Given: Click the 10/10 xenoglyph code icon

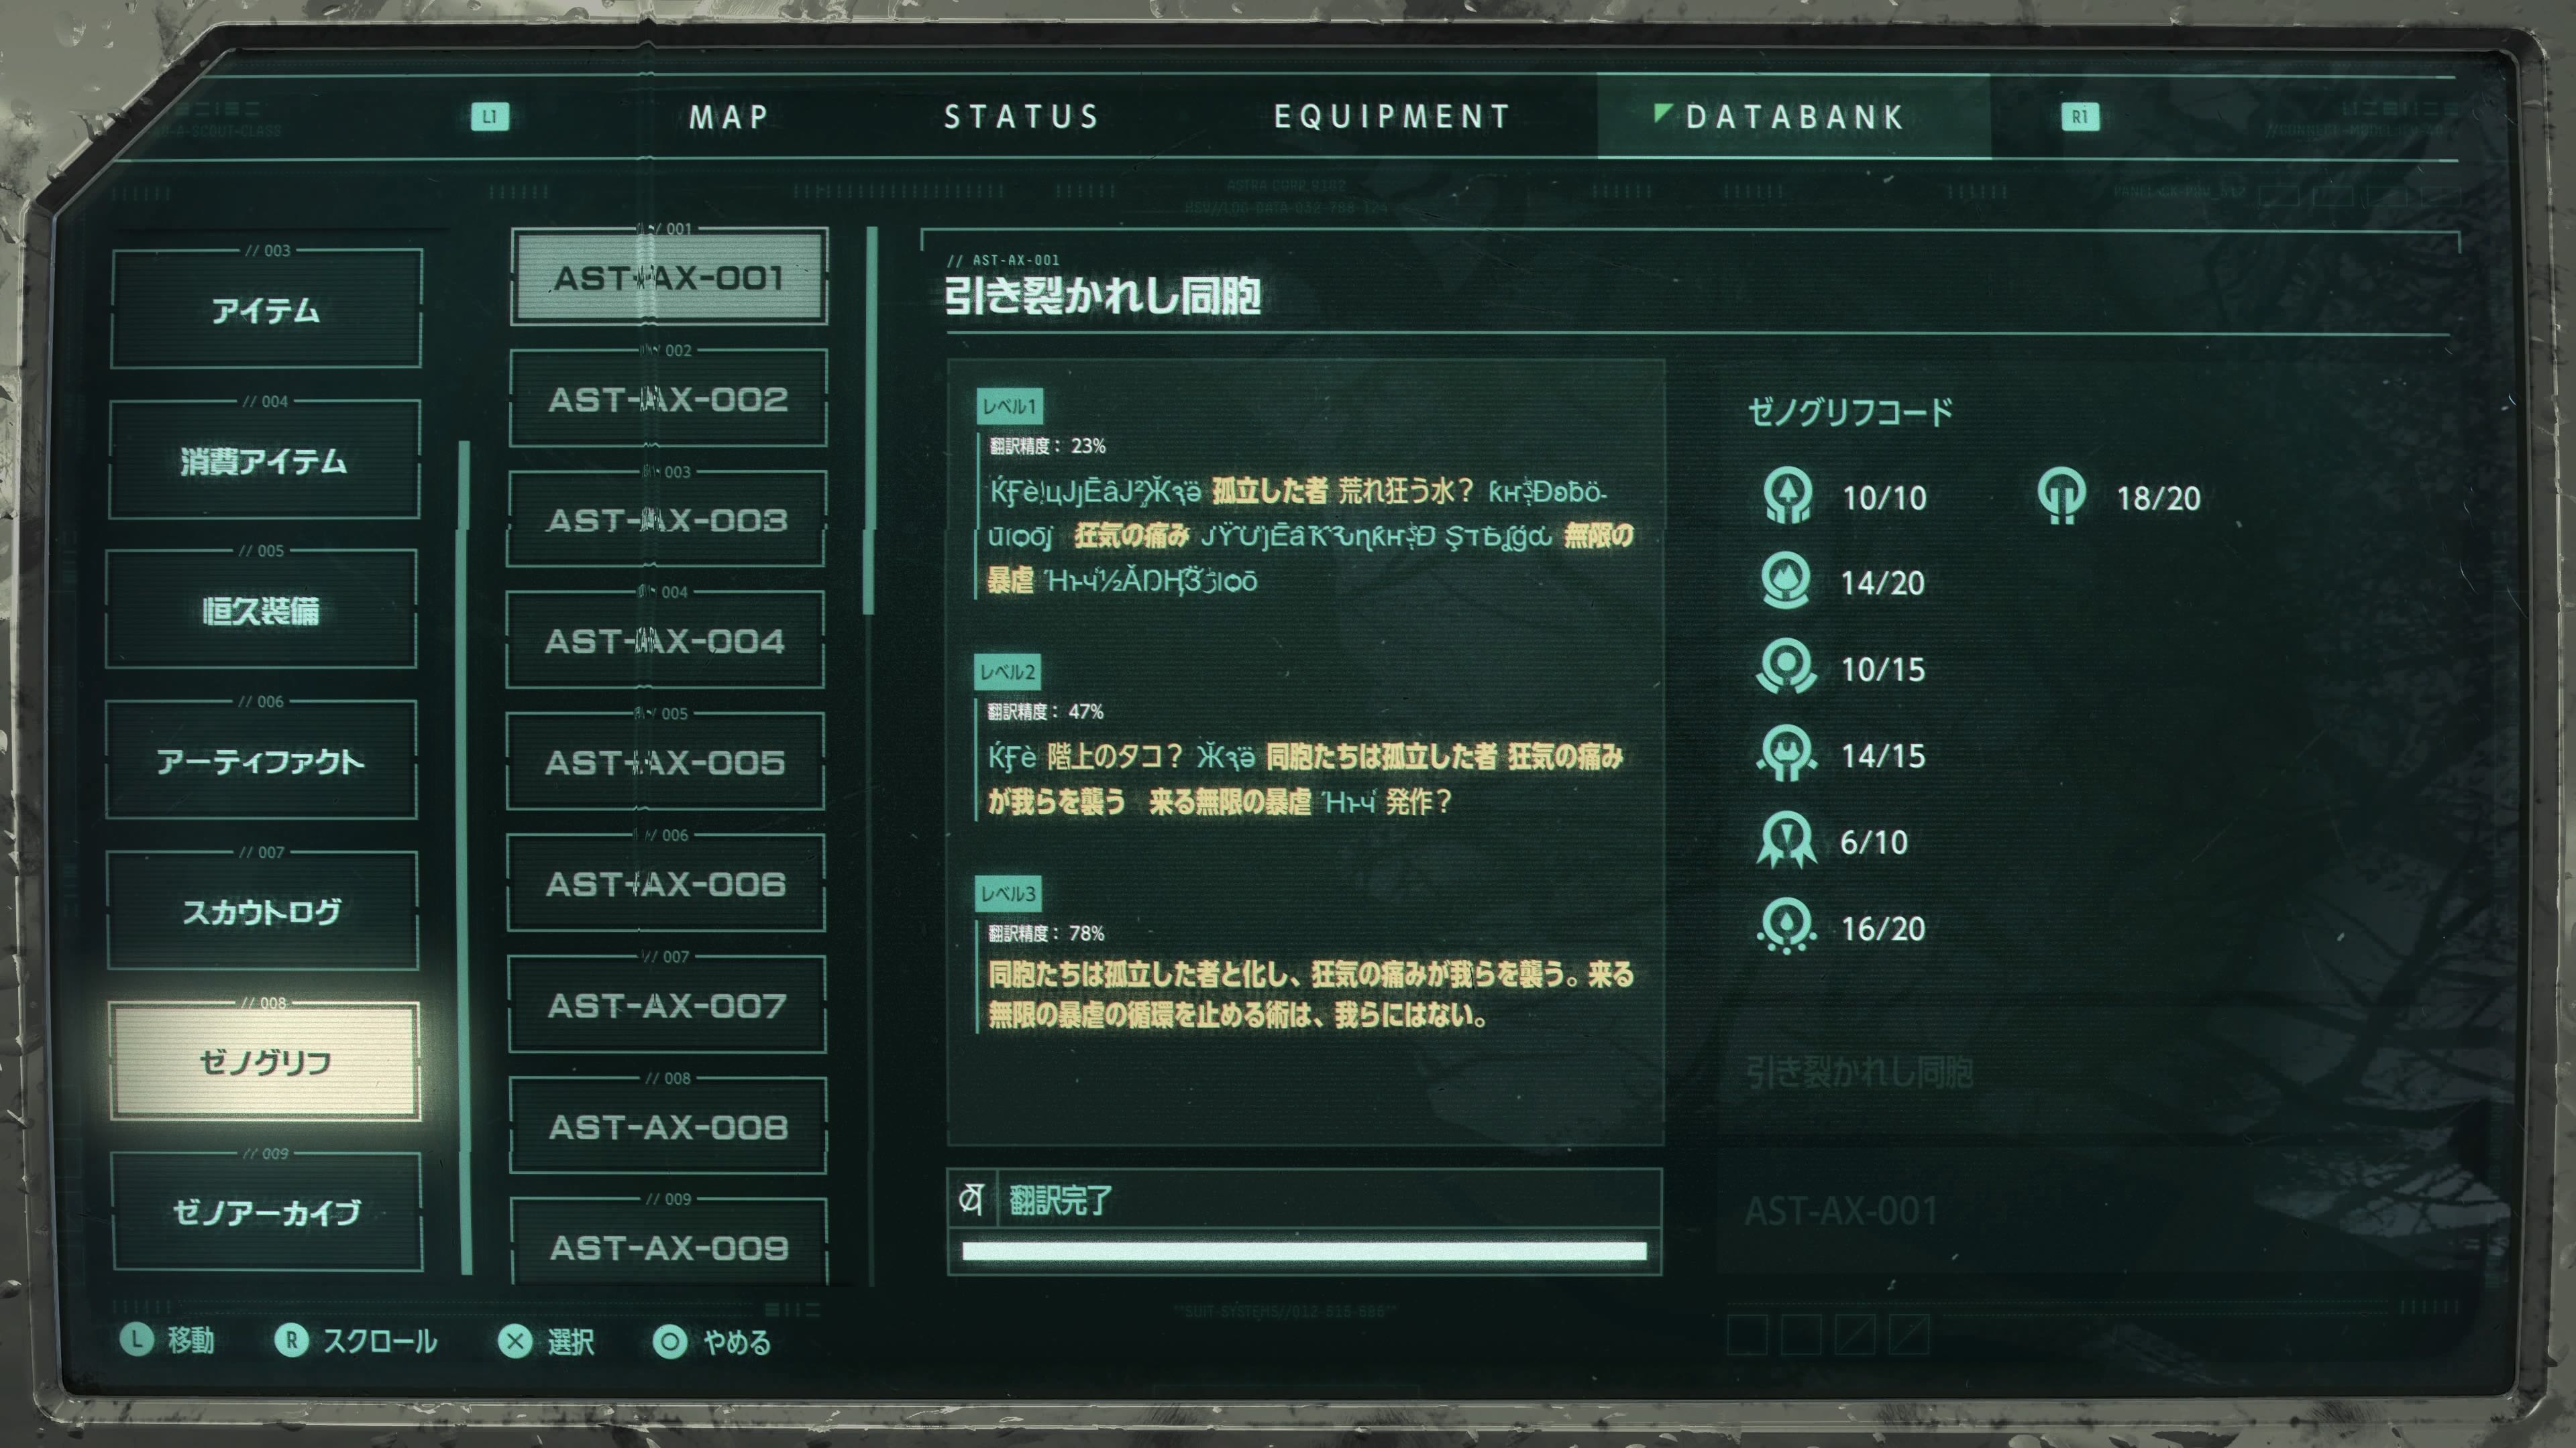Looking at the screenshot, I should coord(1787,495).
